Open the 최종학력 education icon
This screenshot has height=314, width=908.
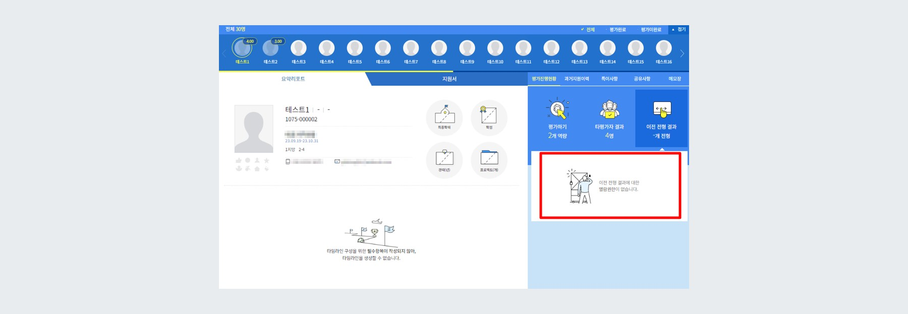[x=444, y=118]
